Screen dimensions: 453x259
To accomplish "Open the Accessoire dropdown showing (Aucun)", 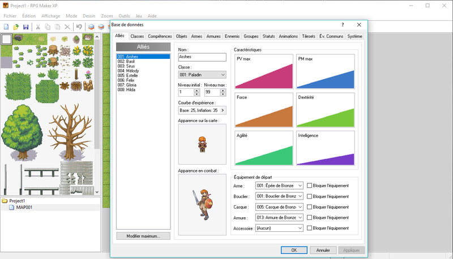I will [279, 228].
